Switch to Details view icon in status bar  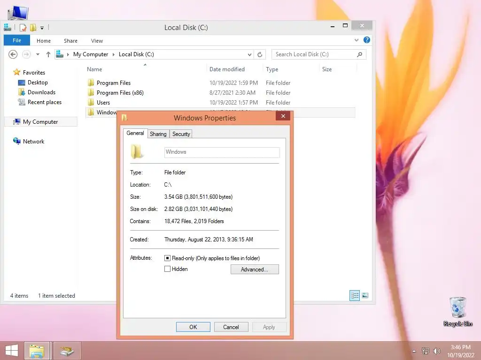(355, 296)
